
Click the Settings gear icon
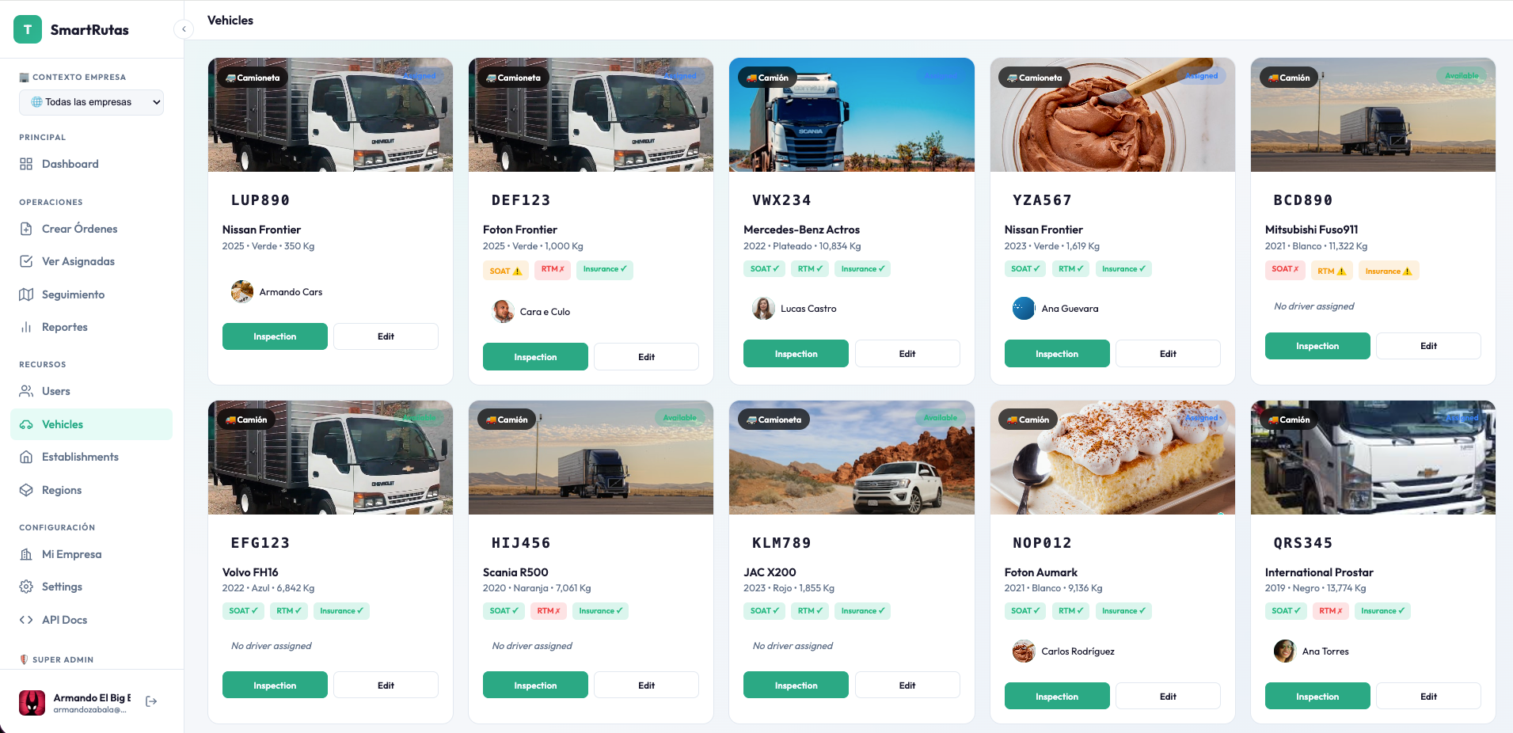pyautogui.click(x=26, y=587)
